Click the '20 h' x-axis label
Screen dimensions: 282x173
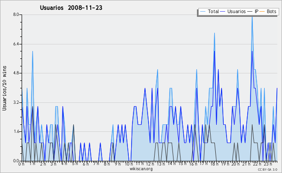[x=235, y=164]
